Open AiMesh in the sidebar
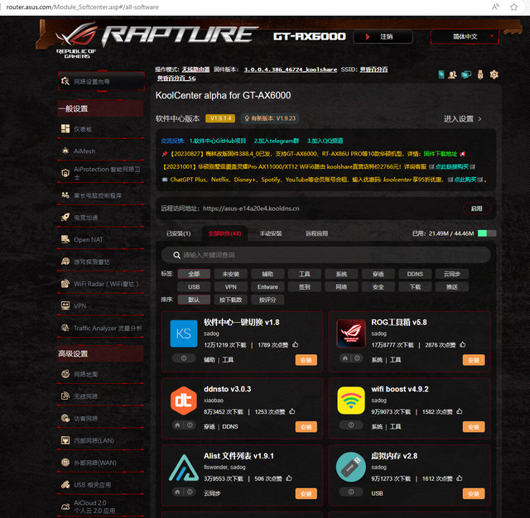Screen dimensions: 530x518 [x=84, y=151]
